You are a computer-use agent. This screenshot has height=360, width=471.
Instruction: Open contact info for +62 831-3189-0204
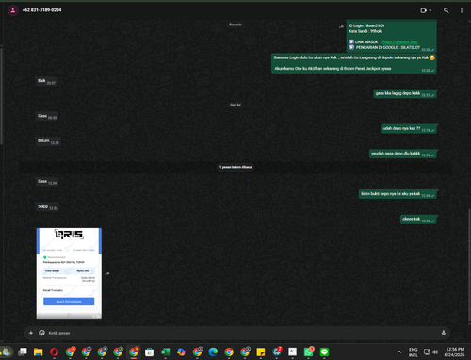pos(41,10)
